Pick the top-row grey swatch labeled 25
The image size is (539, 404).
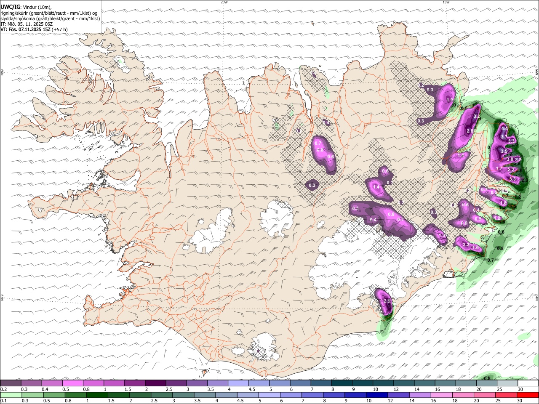tap(507, 383)
